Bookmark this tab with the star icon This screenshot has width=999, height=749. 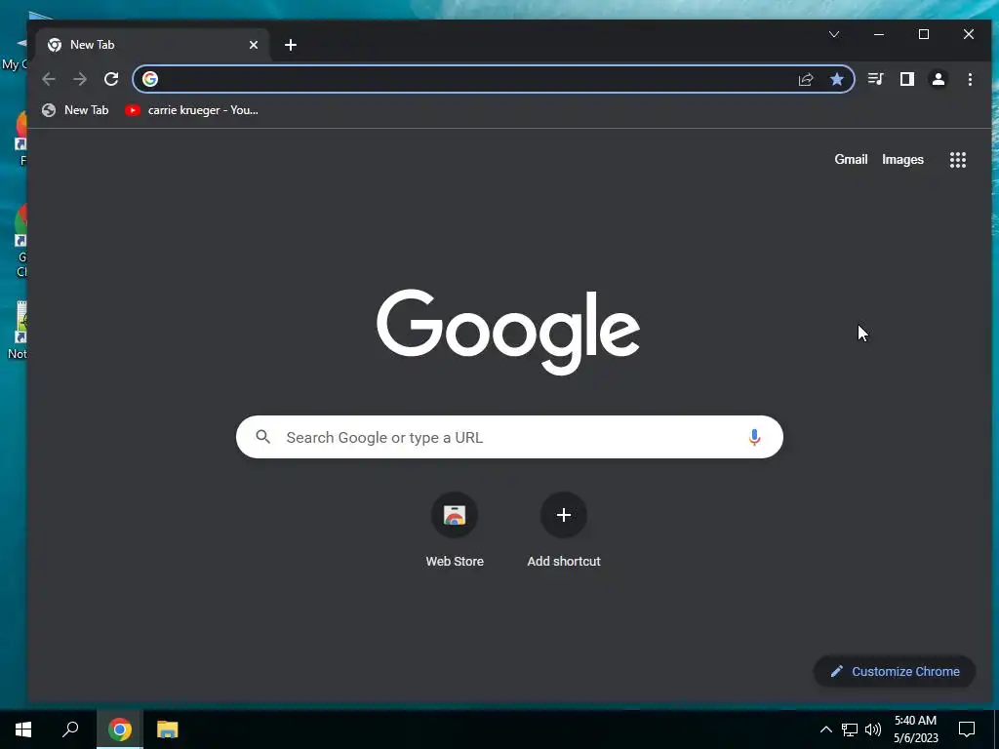[836, 79]
